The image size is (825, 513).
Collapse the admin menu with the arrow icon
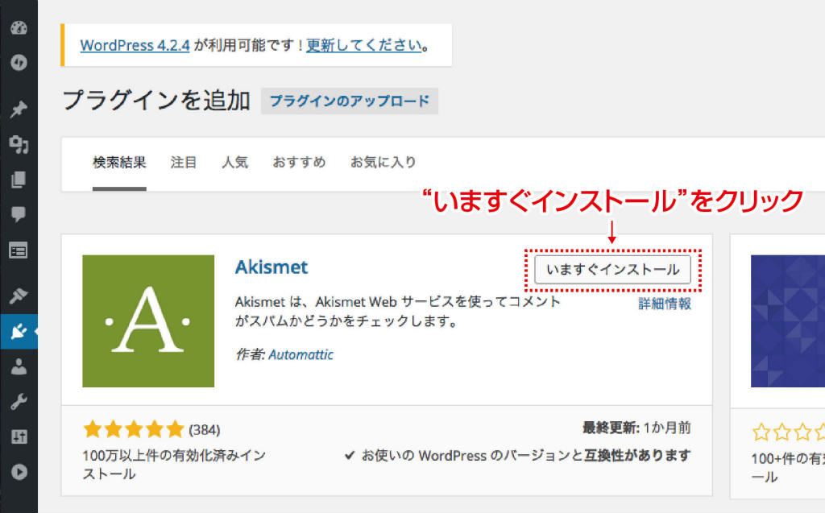click(19, 472)
